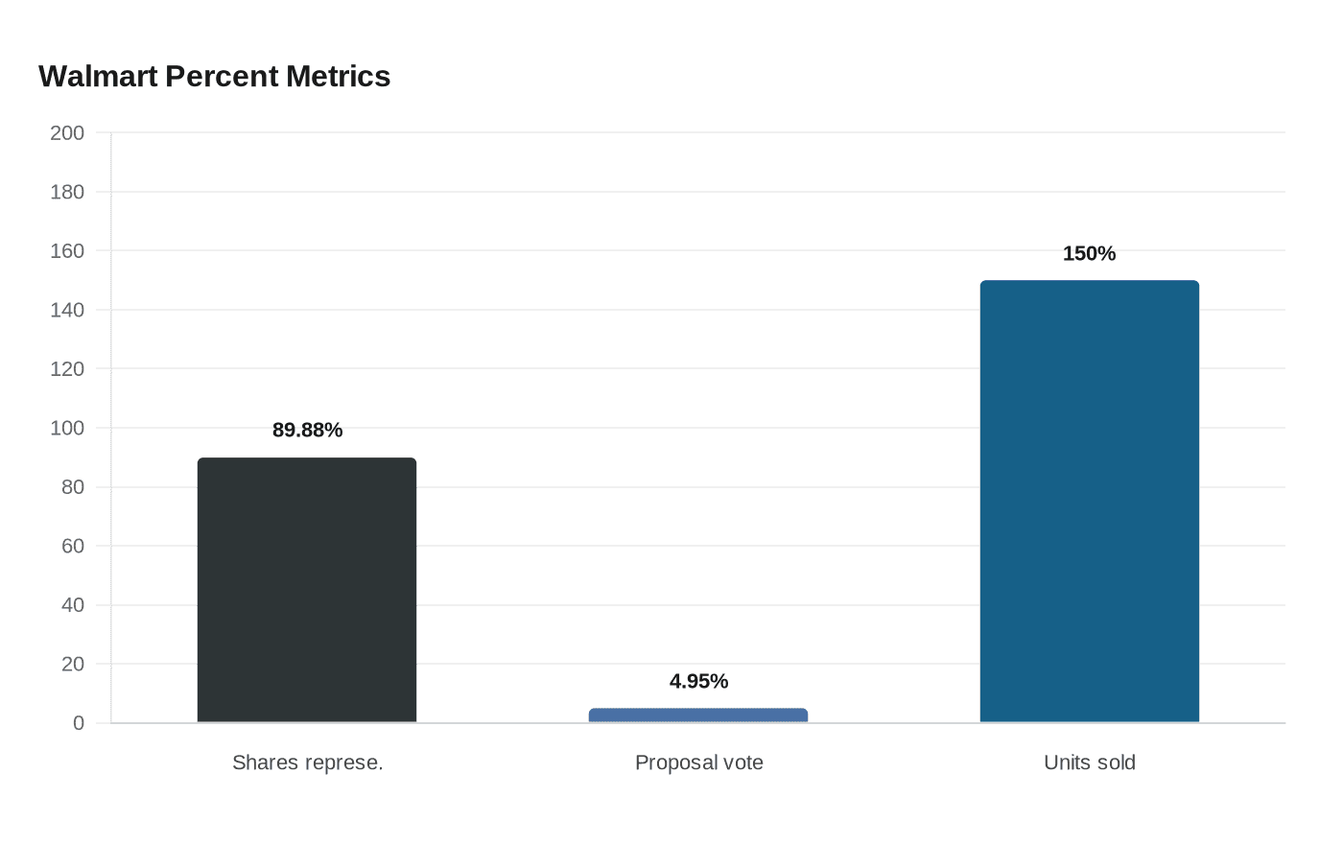Select the 89.88% data label
The height and width of the screenshot is (844, 1343).
(x=307, y=430)
